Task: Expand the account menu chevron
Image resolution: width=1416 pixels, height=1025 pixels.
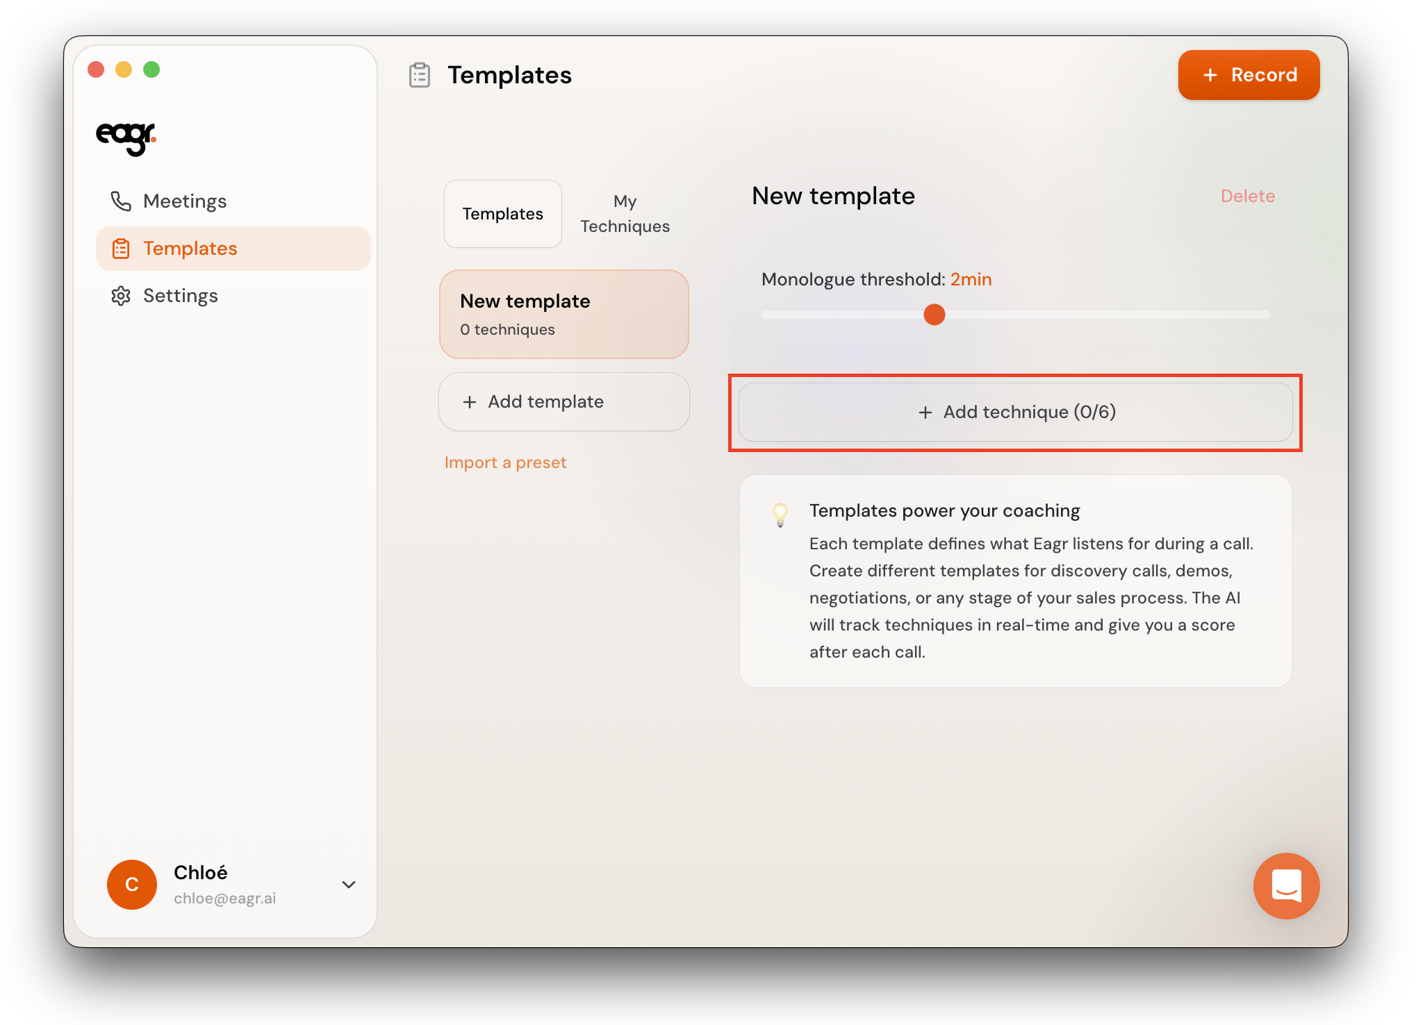Action: pos(349,884)
